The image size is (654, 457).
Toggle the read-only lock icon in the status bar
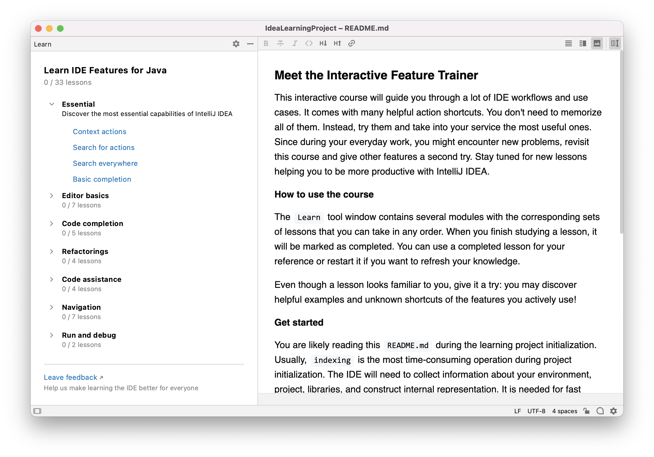point(586,411)
